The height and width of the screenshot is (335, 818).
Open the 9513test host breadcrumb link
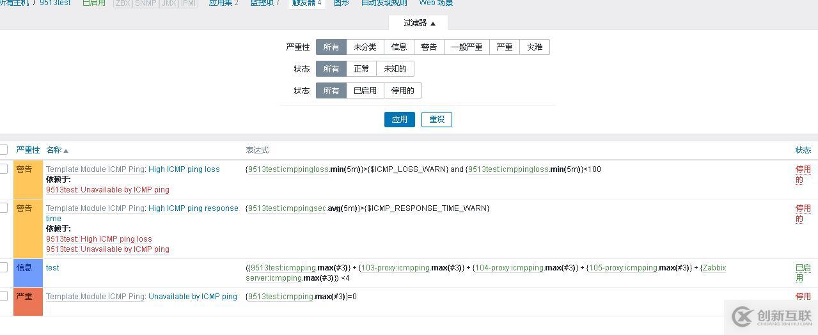point(55,3)
